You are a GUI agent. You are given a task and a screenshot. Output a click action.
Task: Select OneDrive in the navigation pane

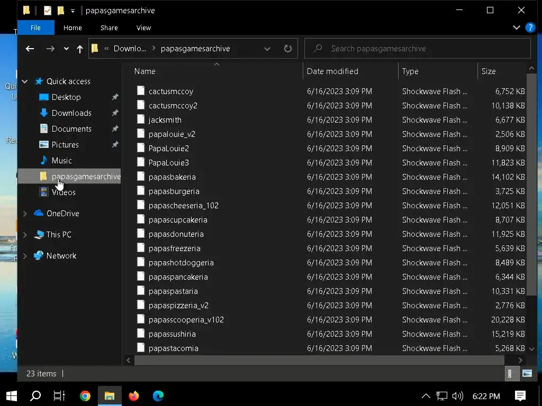(x=62, y=214)
